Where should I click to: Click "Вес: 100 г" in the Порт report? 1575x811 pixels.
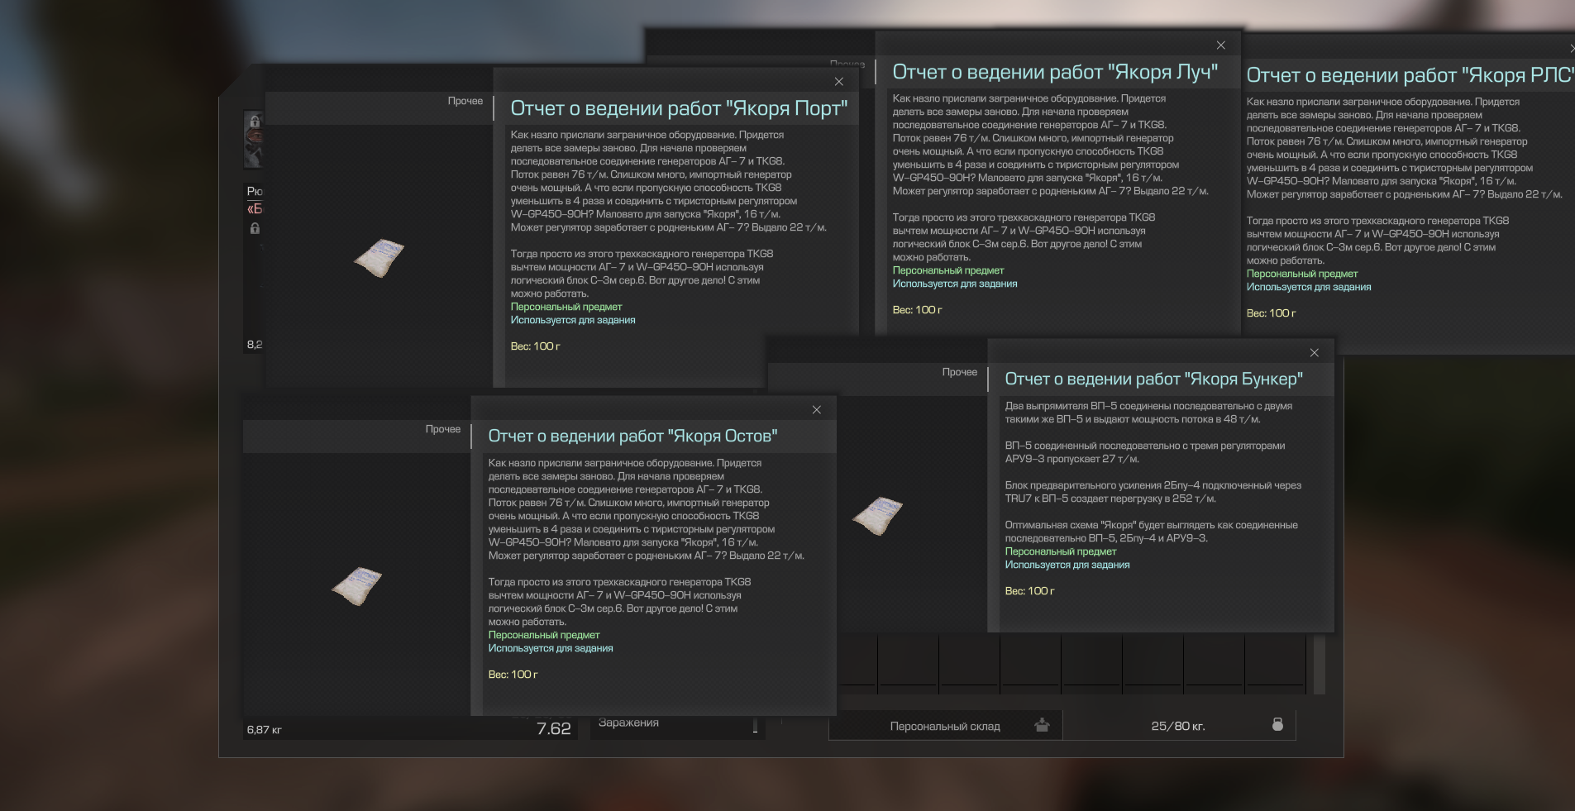[535, 346]
